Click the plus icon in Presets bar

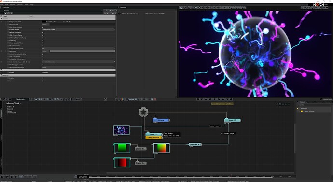coord(110,11)
